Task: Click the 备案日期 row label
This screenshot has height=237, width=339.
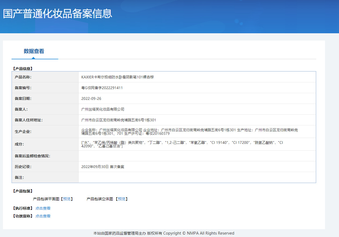Action: click(23, 99)
